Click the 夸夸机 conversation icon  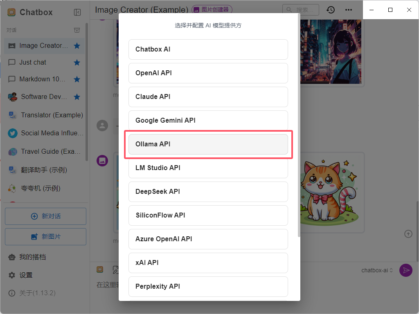(12, 188)
